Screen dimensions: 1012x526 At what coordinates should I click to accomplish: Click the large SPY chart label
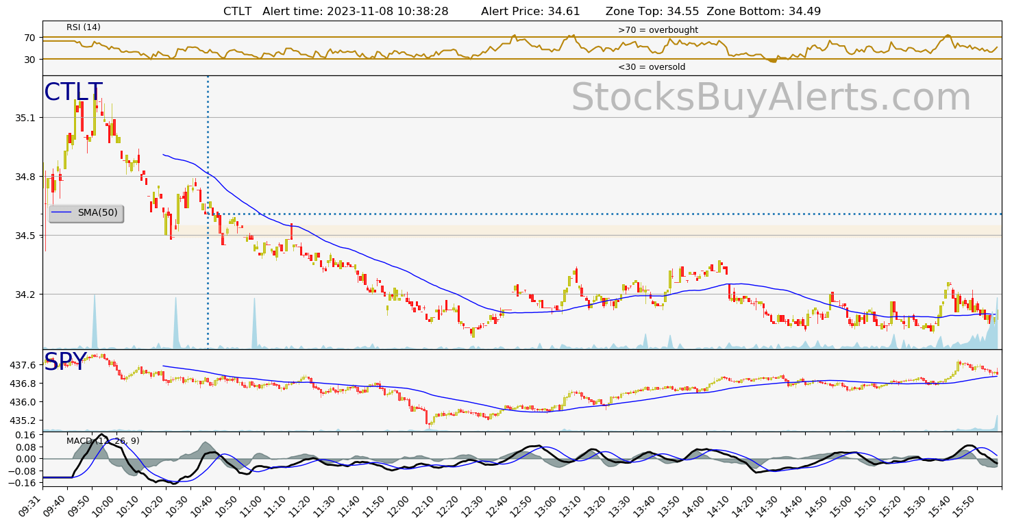coord(65,362)
